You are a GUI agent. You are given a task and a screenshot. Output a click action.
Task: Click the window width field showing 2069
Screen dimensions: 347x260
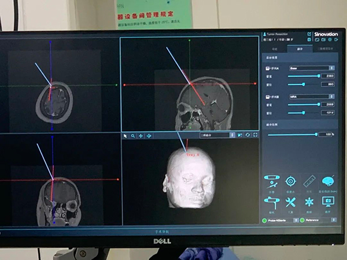tap(327, 104)
